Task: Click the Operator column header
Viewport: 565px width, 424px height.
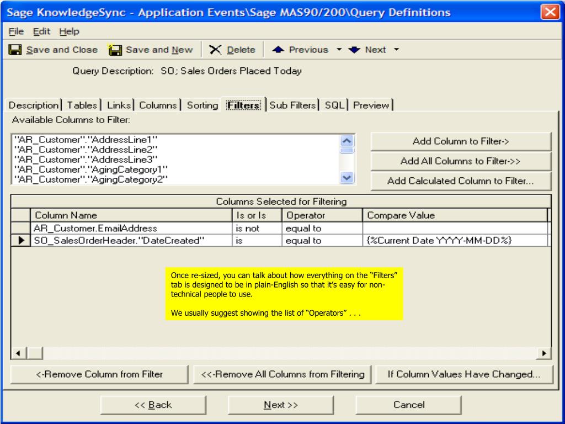Action: (322, 215)
